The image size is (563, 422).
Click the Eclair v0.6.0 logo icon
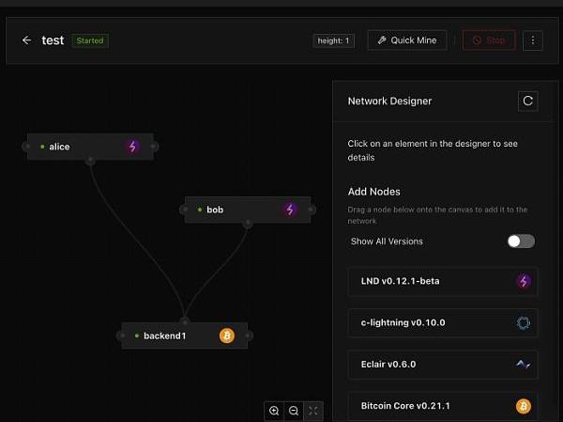524,364
